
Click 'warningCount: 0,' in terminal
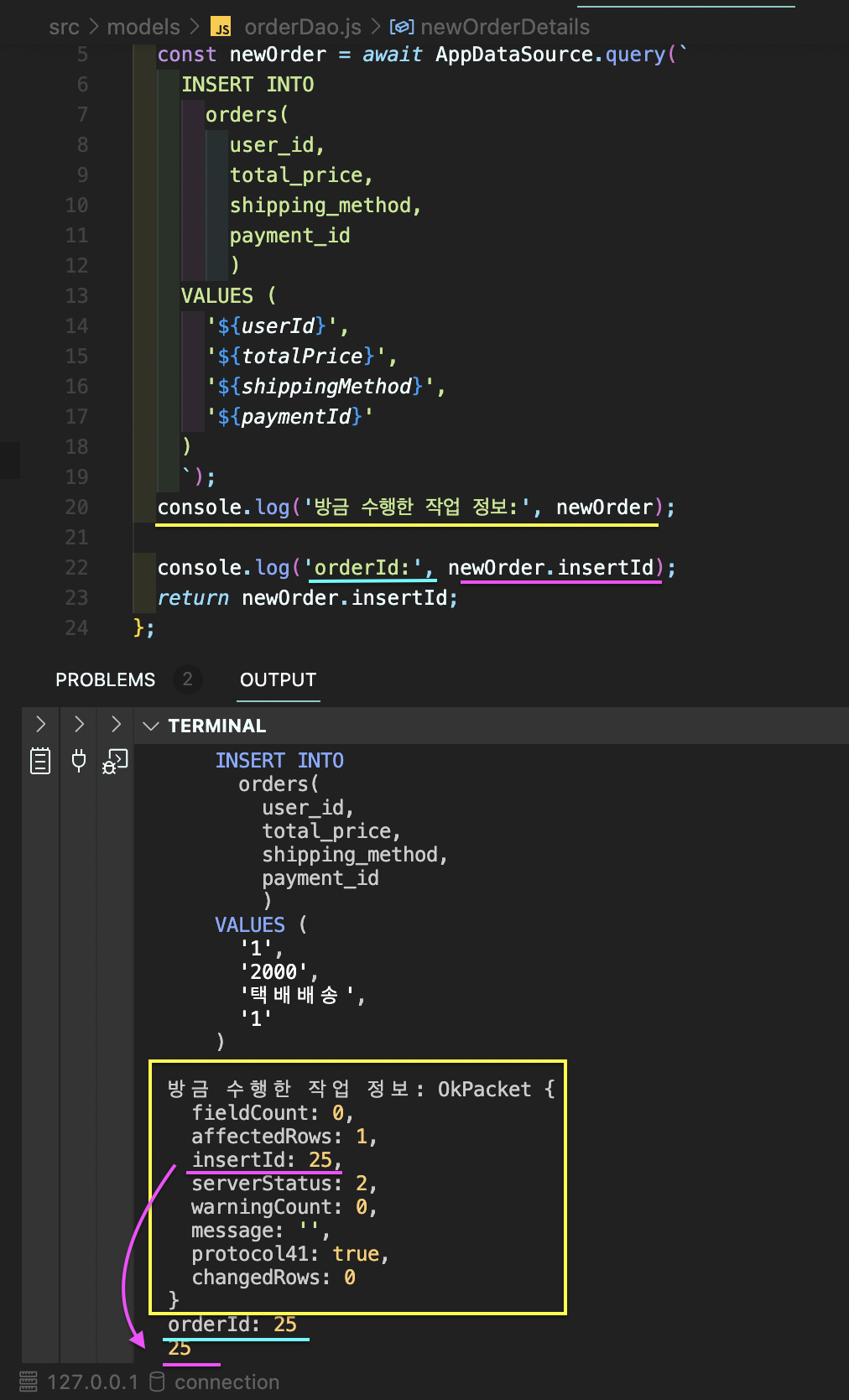pos(284,1207)
